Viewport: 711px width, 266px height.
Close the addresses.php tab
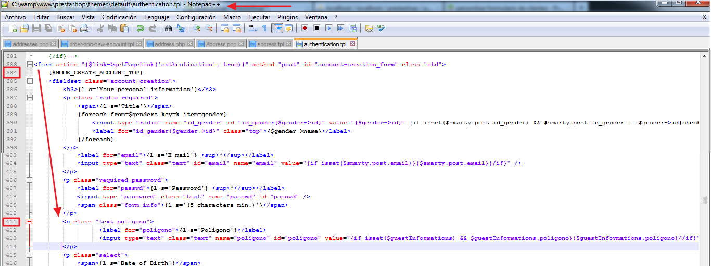coord(53,44)
